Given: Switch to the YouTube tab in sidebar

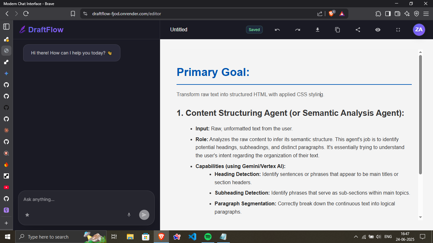Looking at the screenshot, I should coord(6,187).
